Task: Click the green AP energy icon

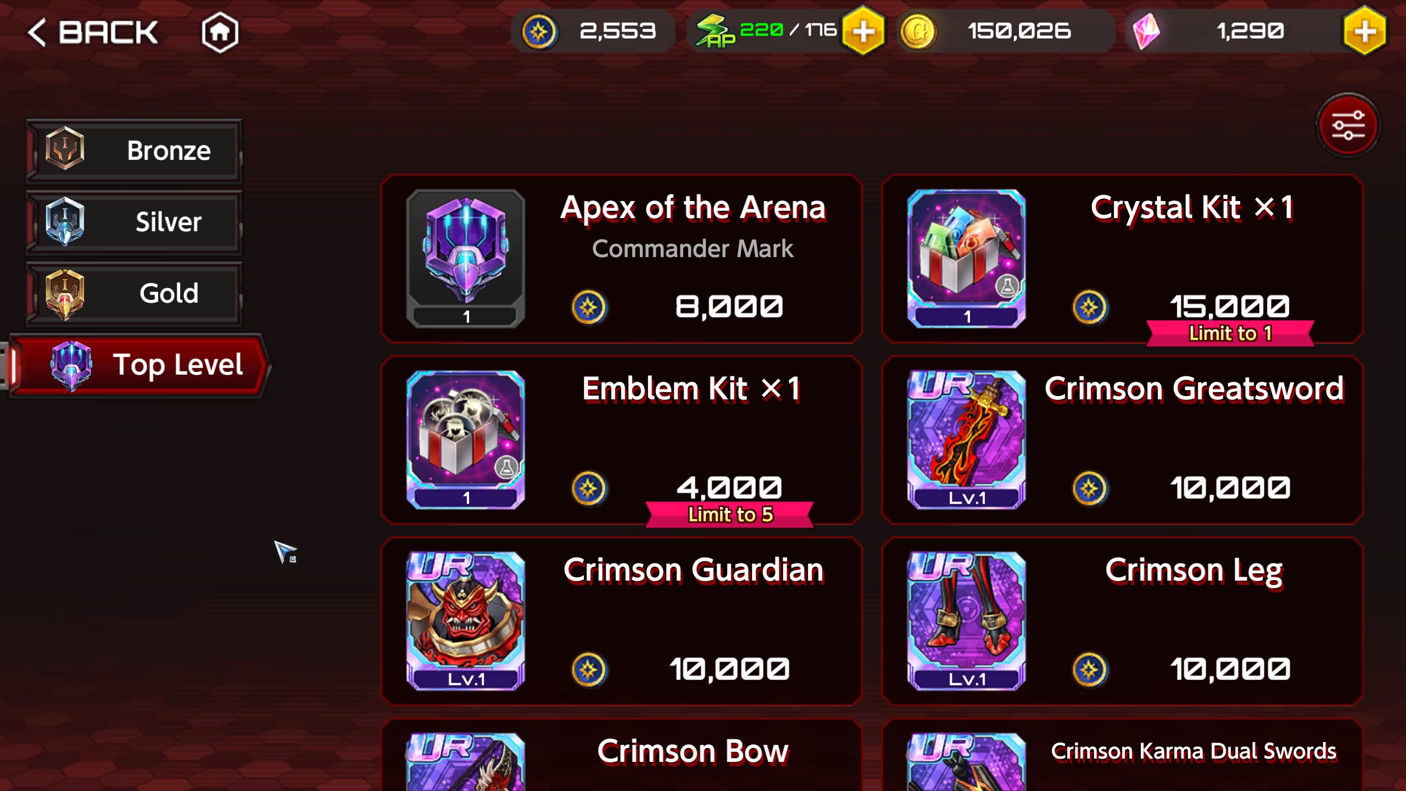Action: coord(715,31)
